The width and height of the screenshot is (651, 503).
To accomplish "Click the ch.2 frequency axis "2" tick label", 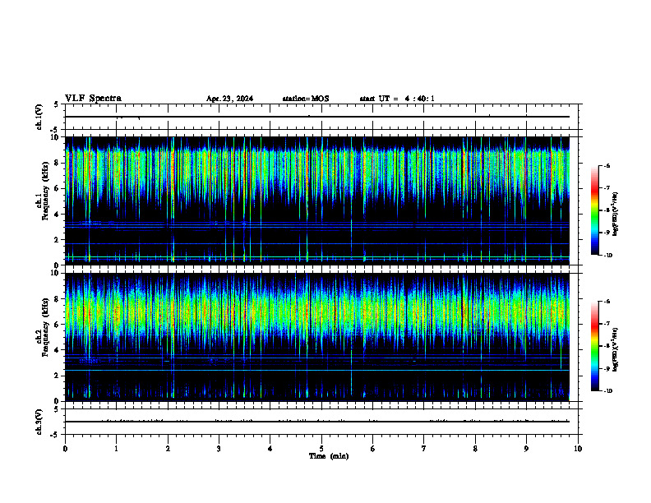I will 58,376.
